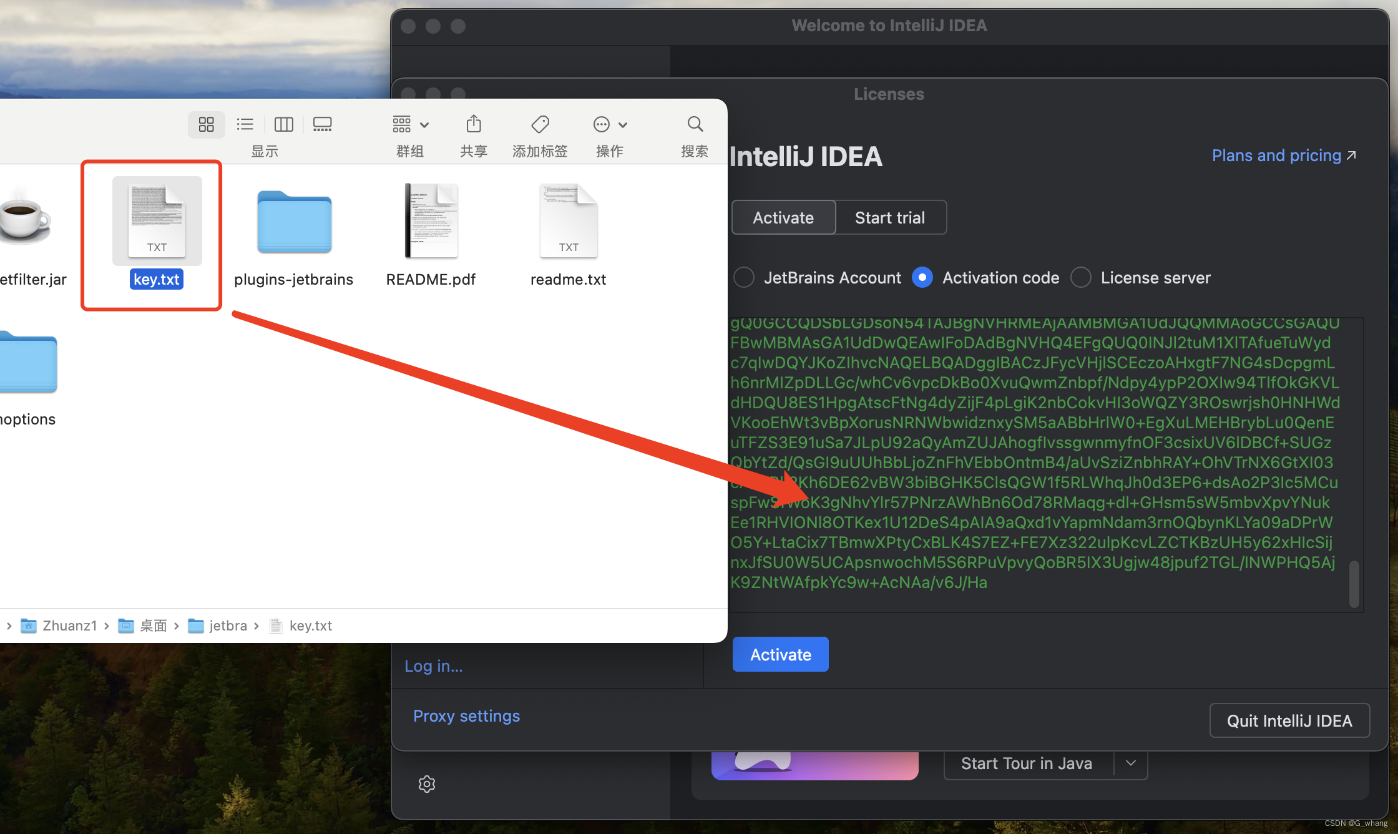
Task: Click the blue Activate button
Action: tap(780, 654)
